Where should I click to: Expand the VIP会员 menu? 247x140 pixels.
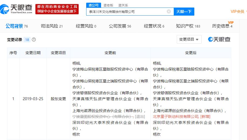(239, 12)
